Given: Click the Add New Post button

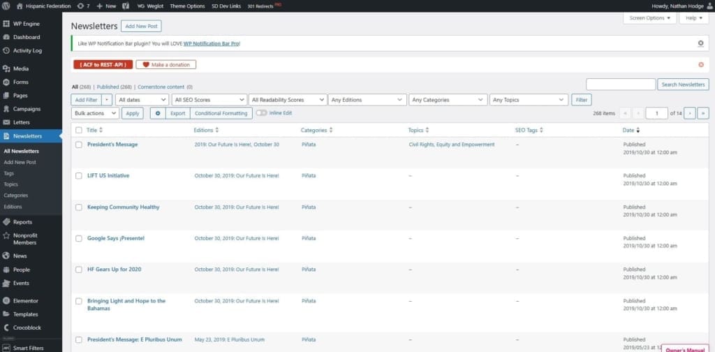Looking at the screenshot, I should (141, 26).
